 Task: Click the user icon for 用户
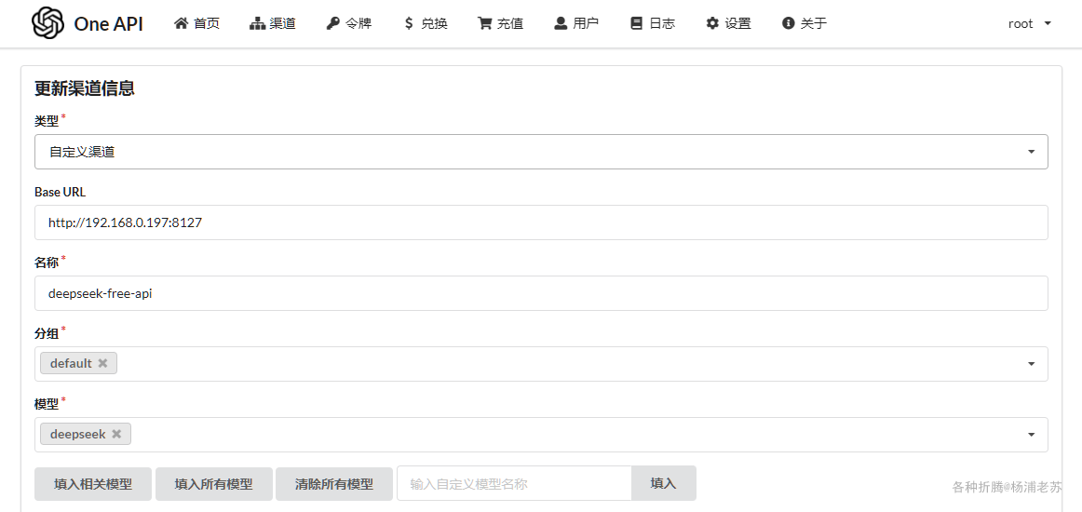tap(561, 23)
